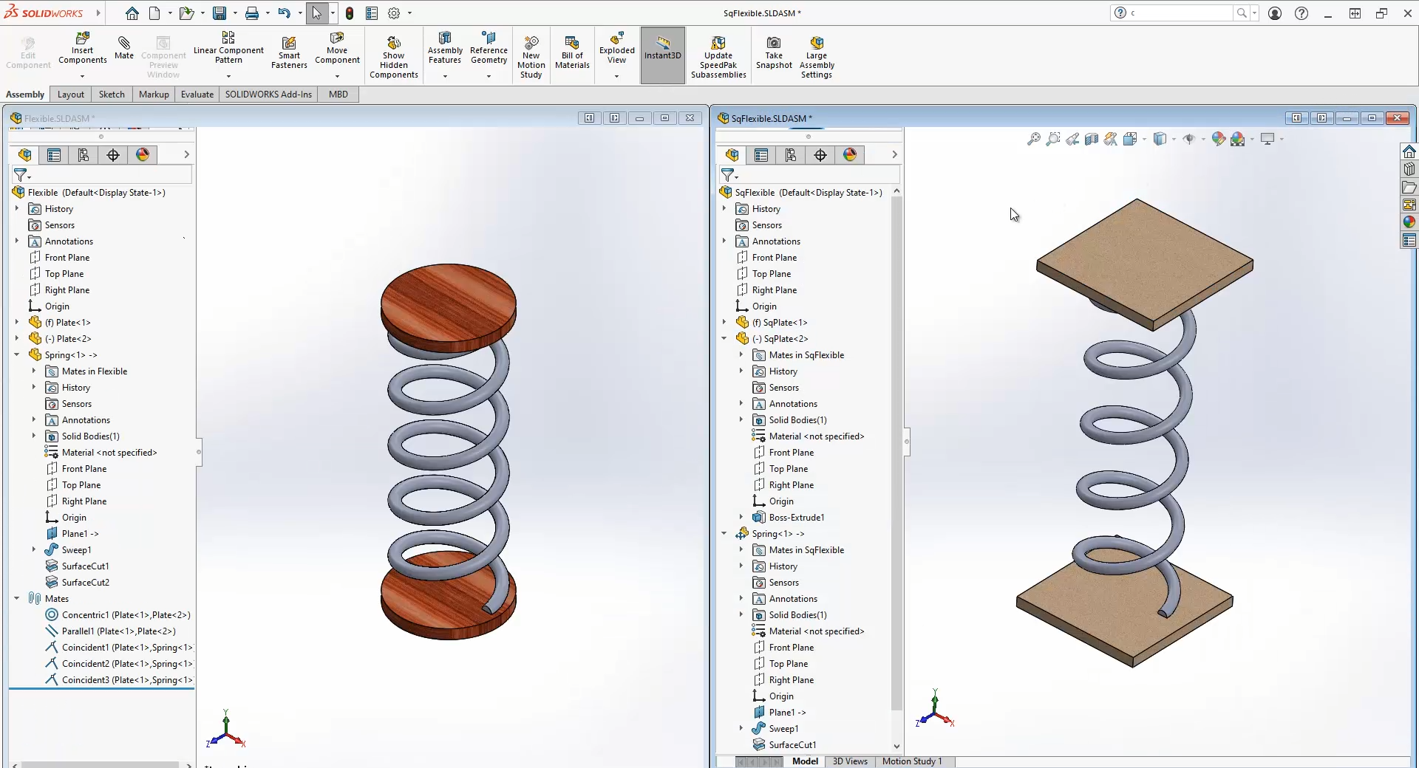
Task: Open DimXpertManager tab in the SqFlexible window
Action: (820, 154)
